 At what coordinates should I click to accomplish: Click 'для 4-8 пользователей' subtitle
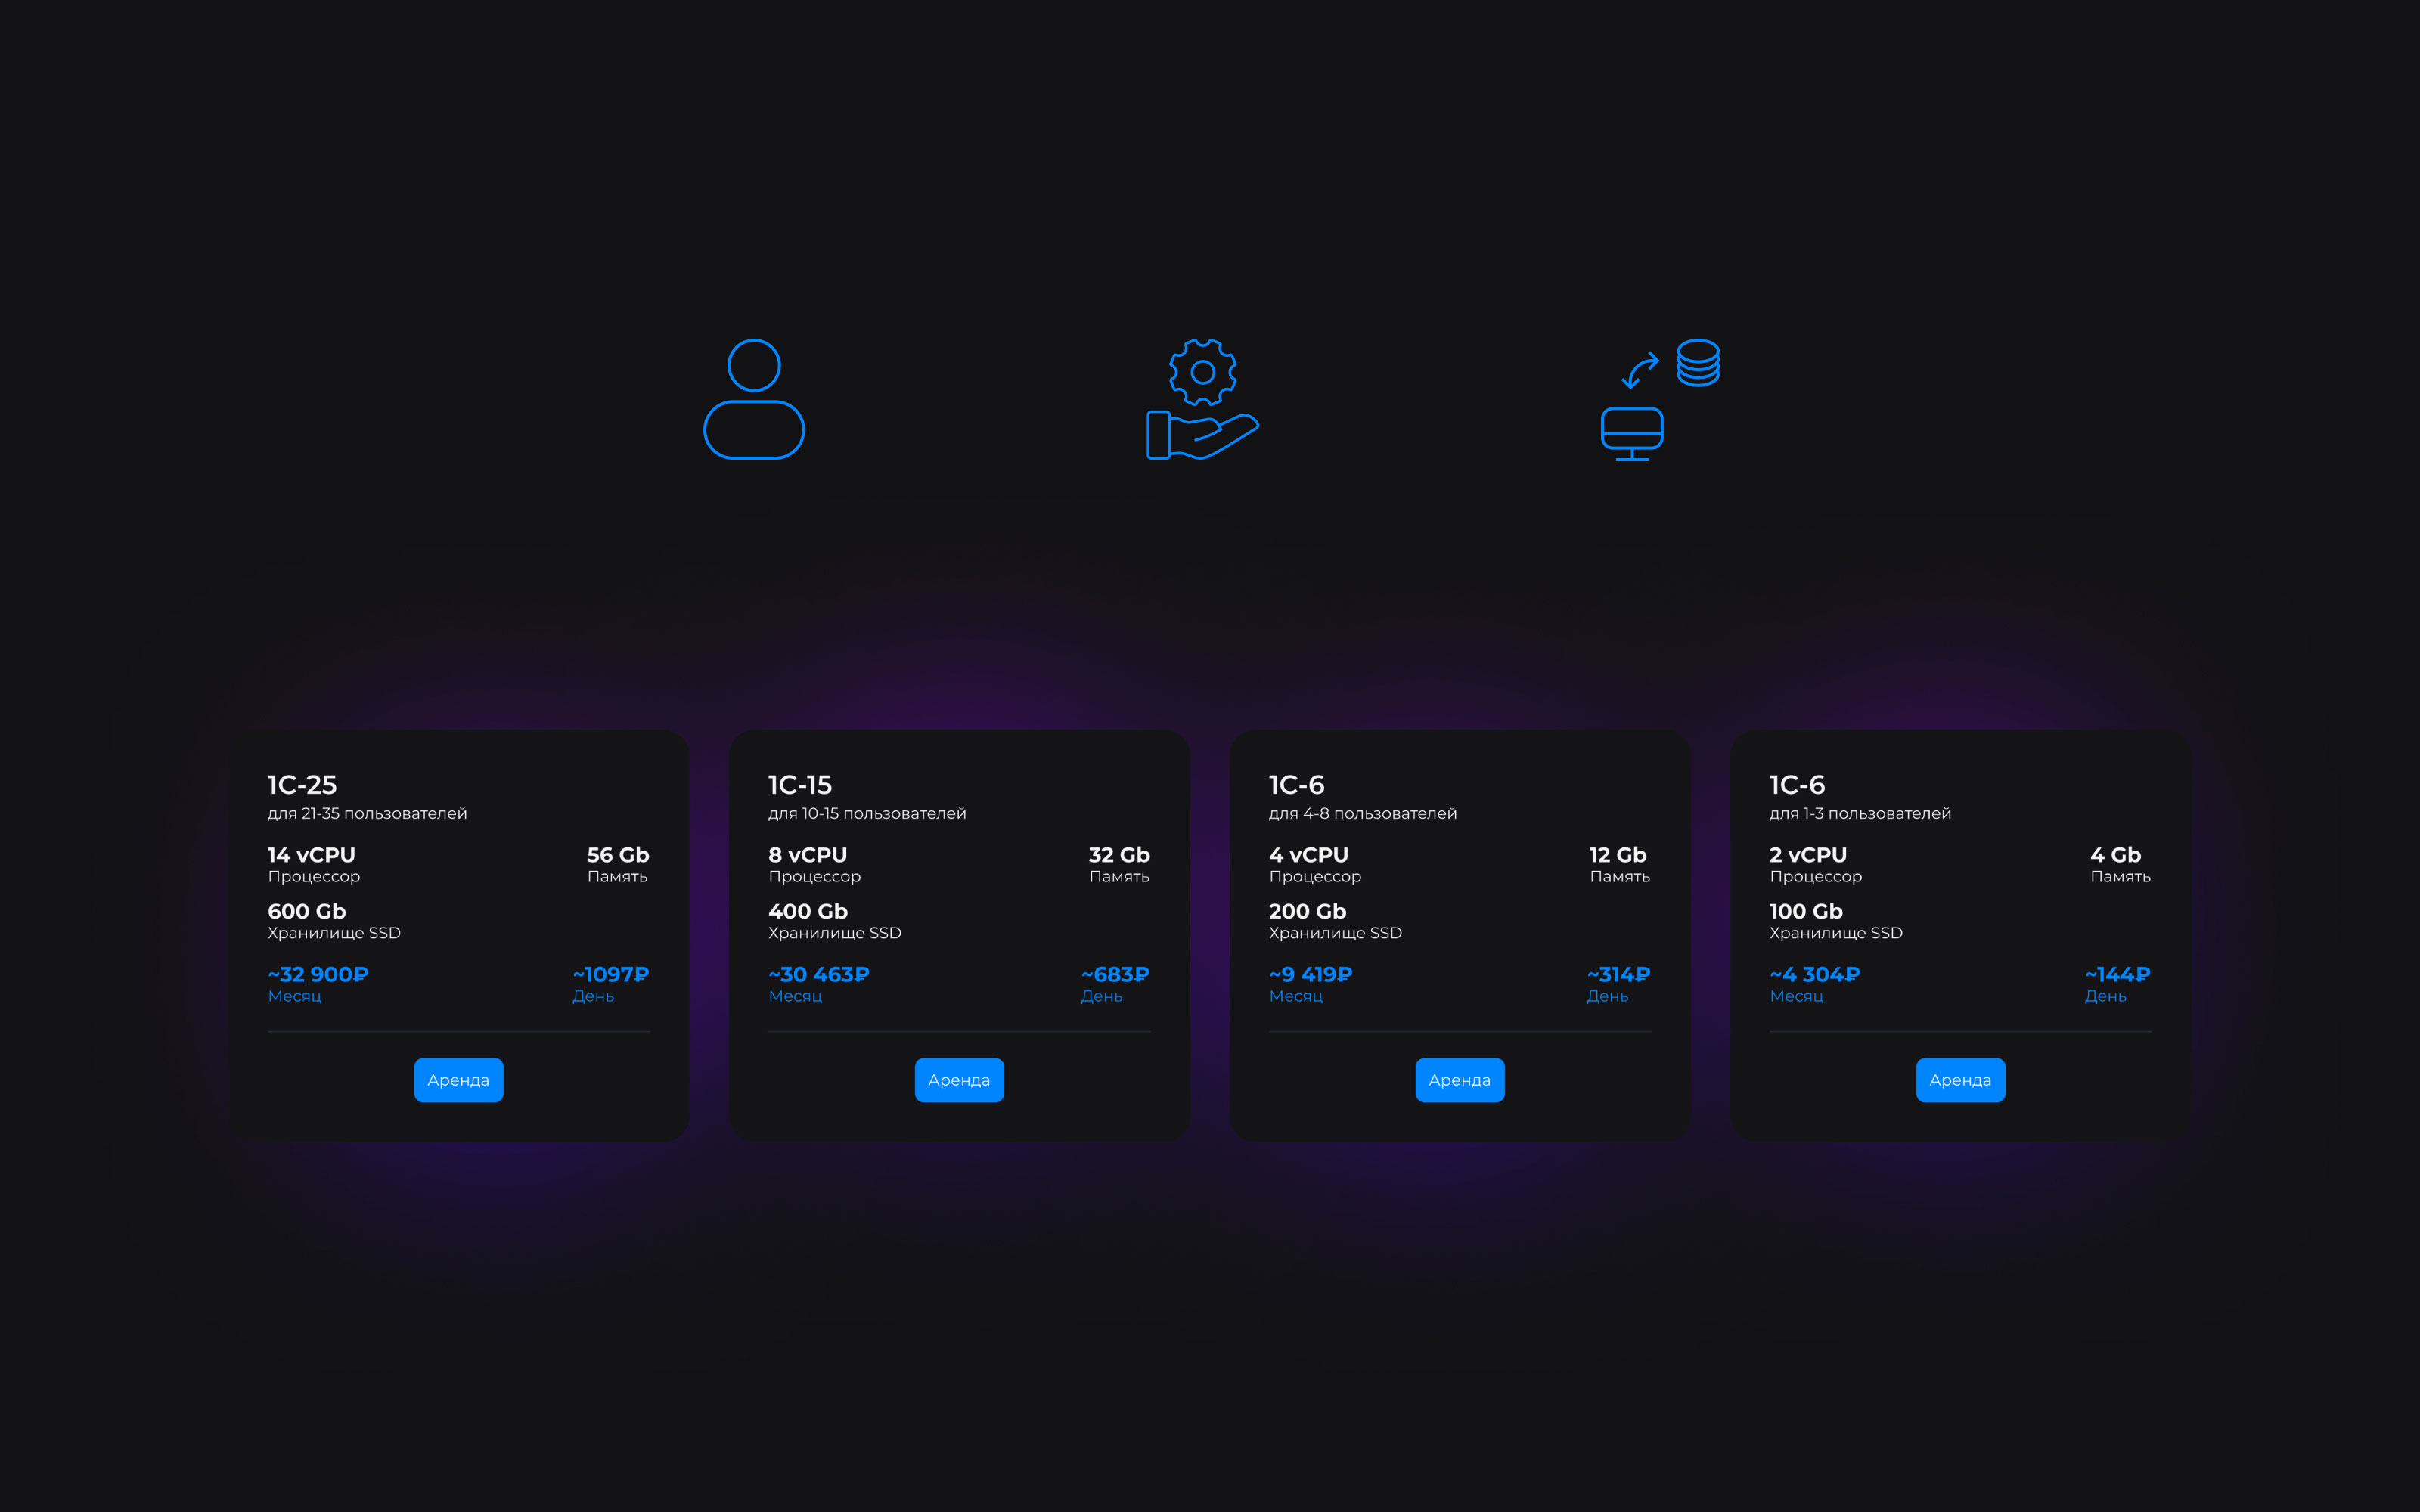point(1362,814)
